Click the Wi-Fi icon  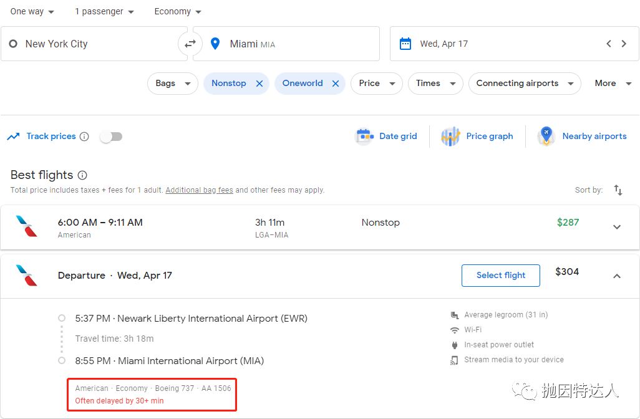pyautogui.click(x=454, y=330)
